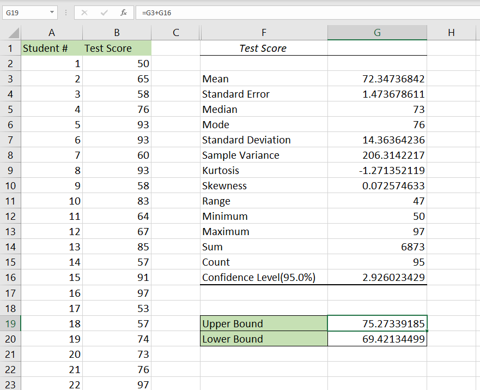Click the Mean value cell 72.34736842
This screenshot has height=390, width=480.
(377, 79)
